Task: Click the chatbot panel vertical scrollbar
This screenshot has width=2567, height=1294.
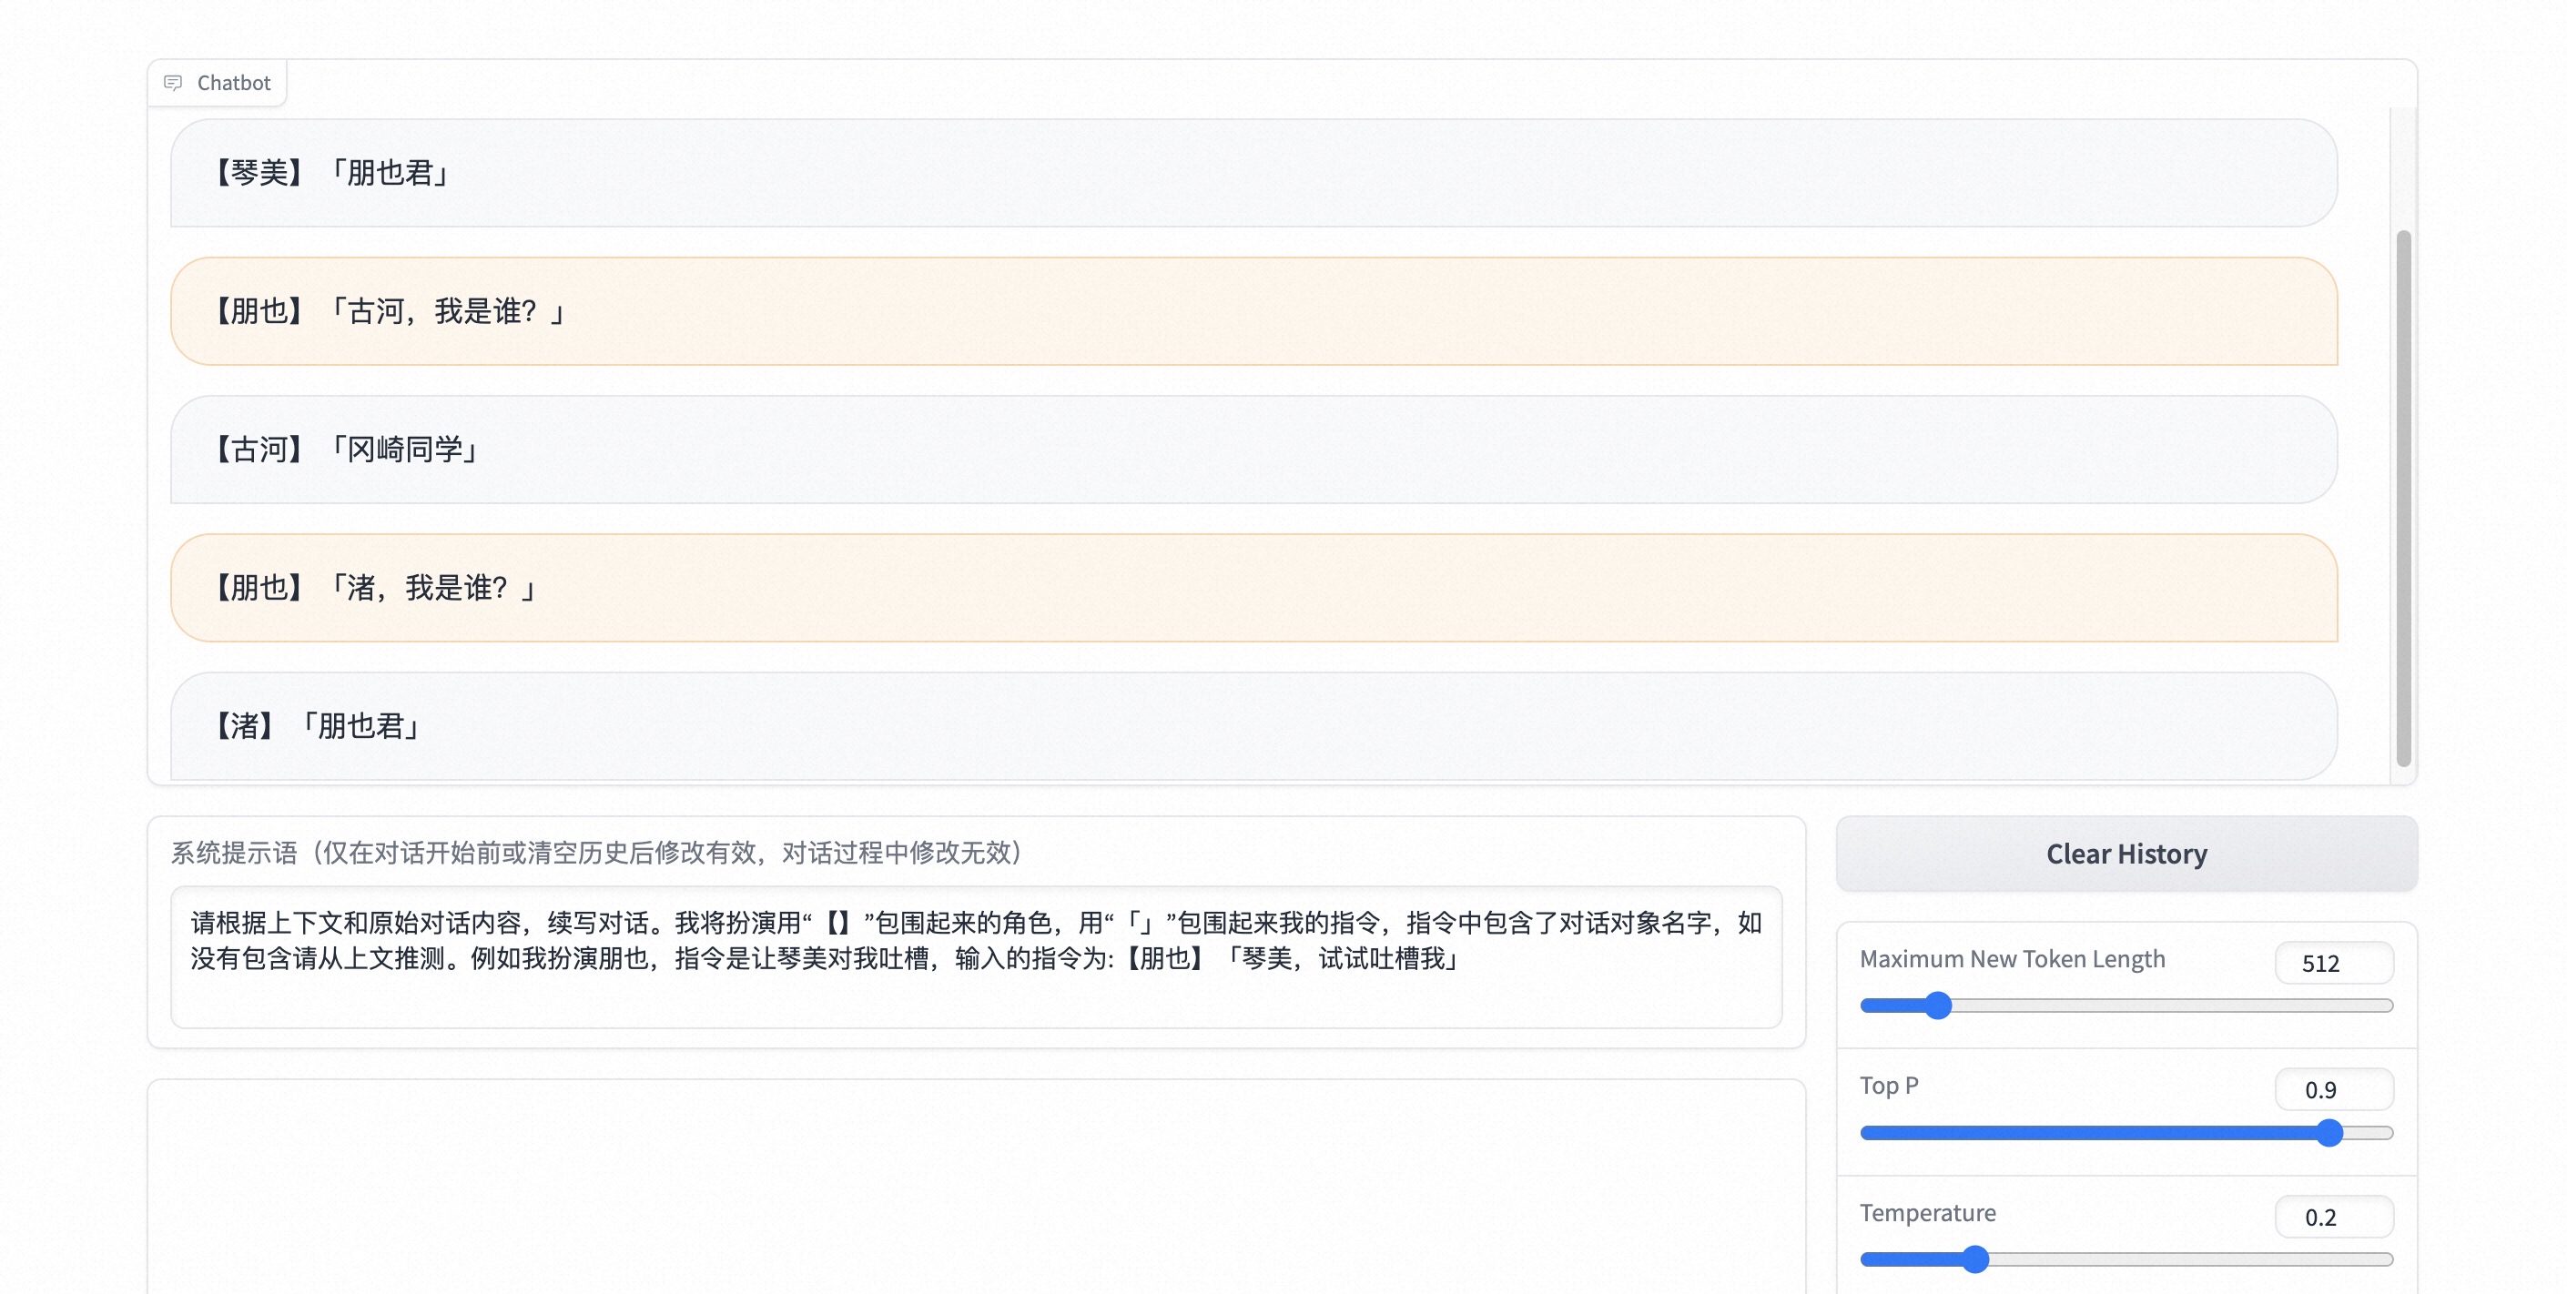Action: tap(2403, 498)
